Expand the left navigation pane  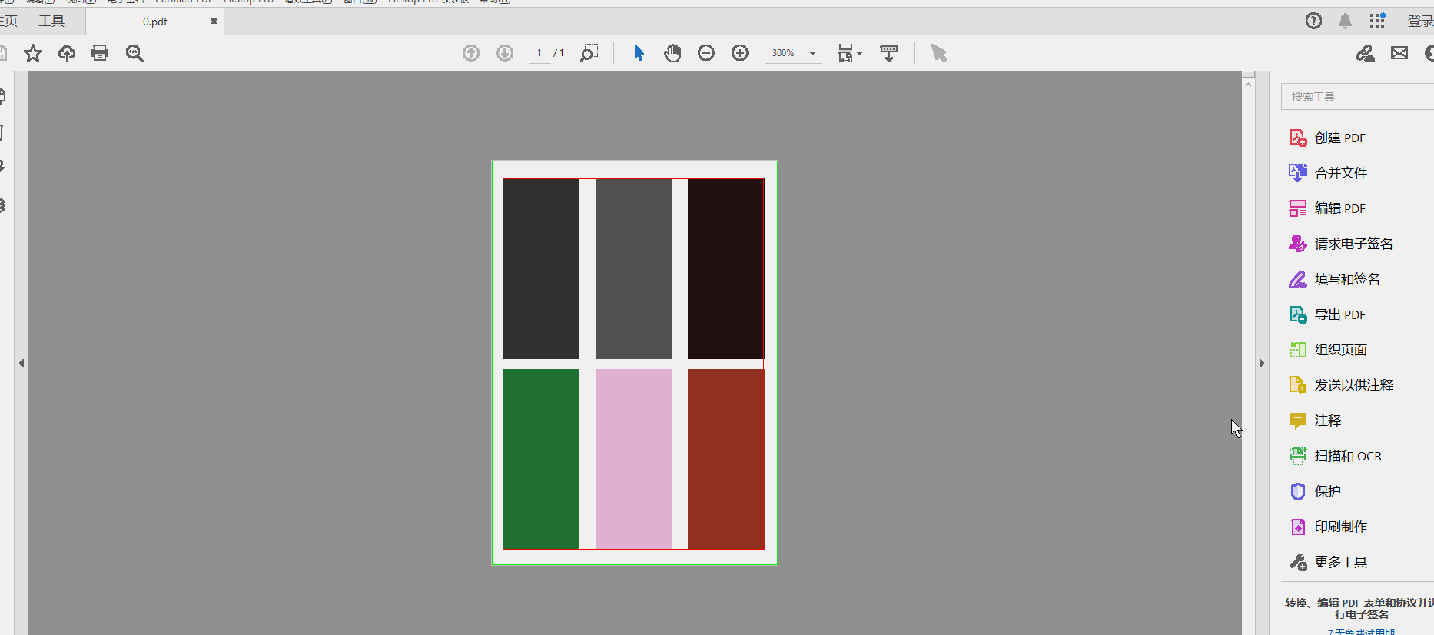point(22,364)
